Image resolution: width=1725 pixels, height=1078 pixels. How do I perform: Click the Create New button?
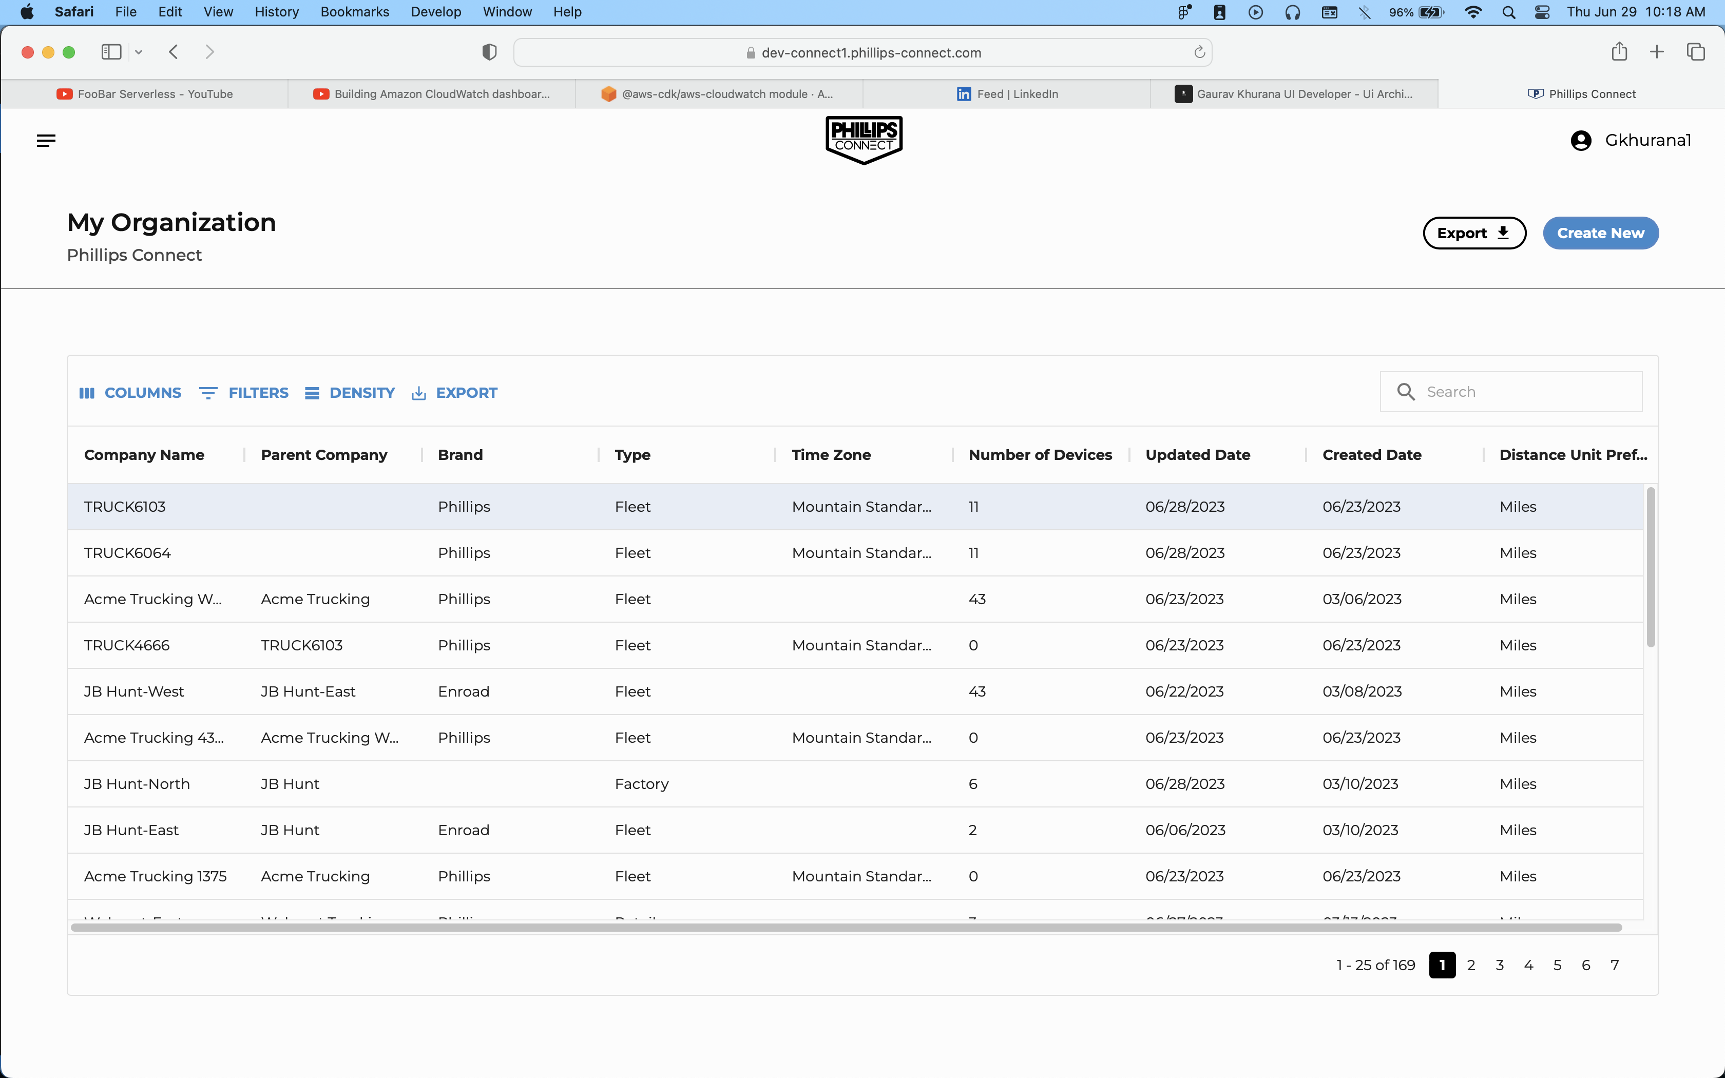pyautogui.click(x=1600, y=233)
